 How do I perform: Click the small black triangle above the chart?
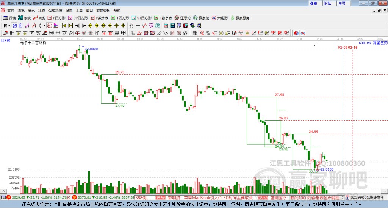[x=314, y=45]
